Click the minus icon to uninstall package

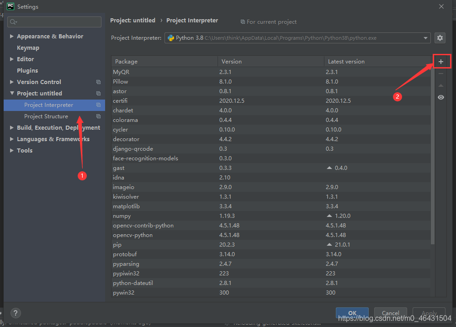440,74
